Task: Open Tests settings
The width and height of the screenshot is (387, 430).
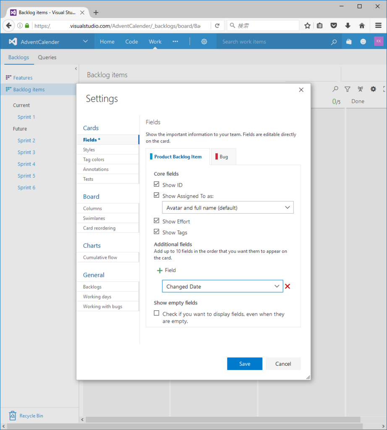Action: [x=108, y=179]
